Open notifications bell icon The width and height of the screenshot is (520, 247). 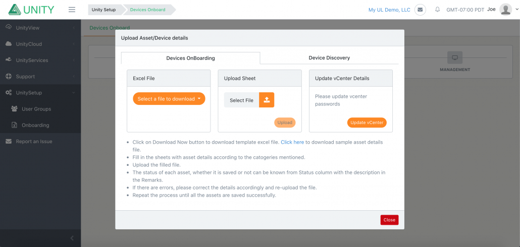(437, 10)
